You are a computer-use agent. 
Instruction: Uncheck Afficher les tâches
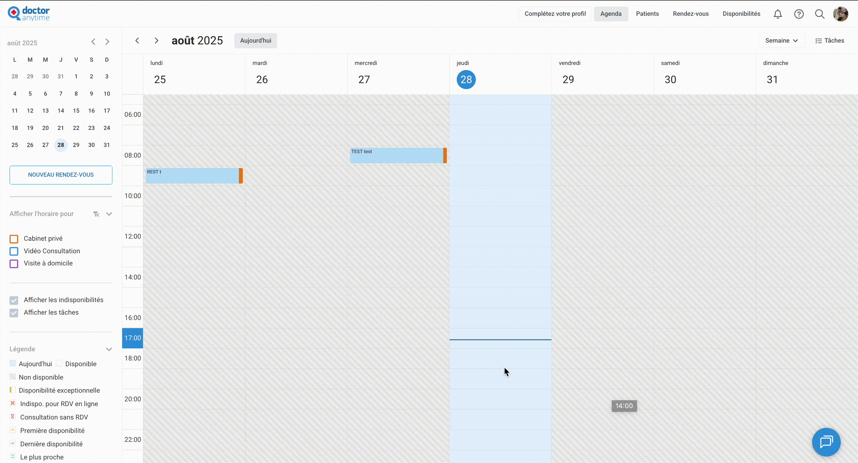tap(14, 313)
